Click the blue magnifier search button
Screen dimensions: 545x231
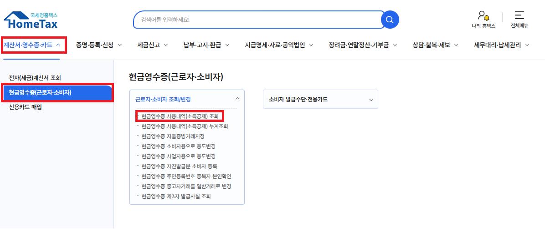(390, 20)
